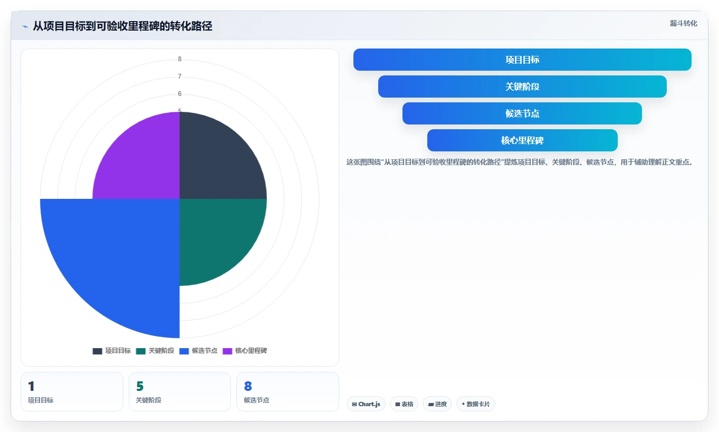Click the radial axis label 6
The image size is (719, 432).
pyautogui.click(x=180, y=94)
